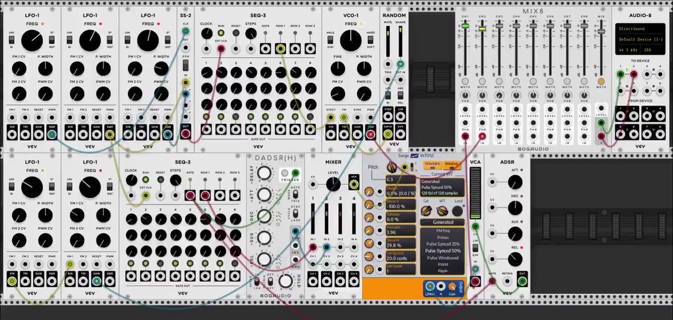Click the ADSR GATE input jack

pos(492,281)
